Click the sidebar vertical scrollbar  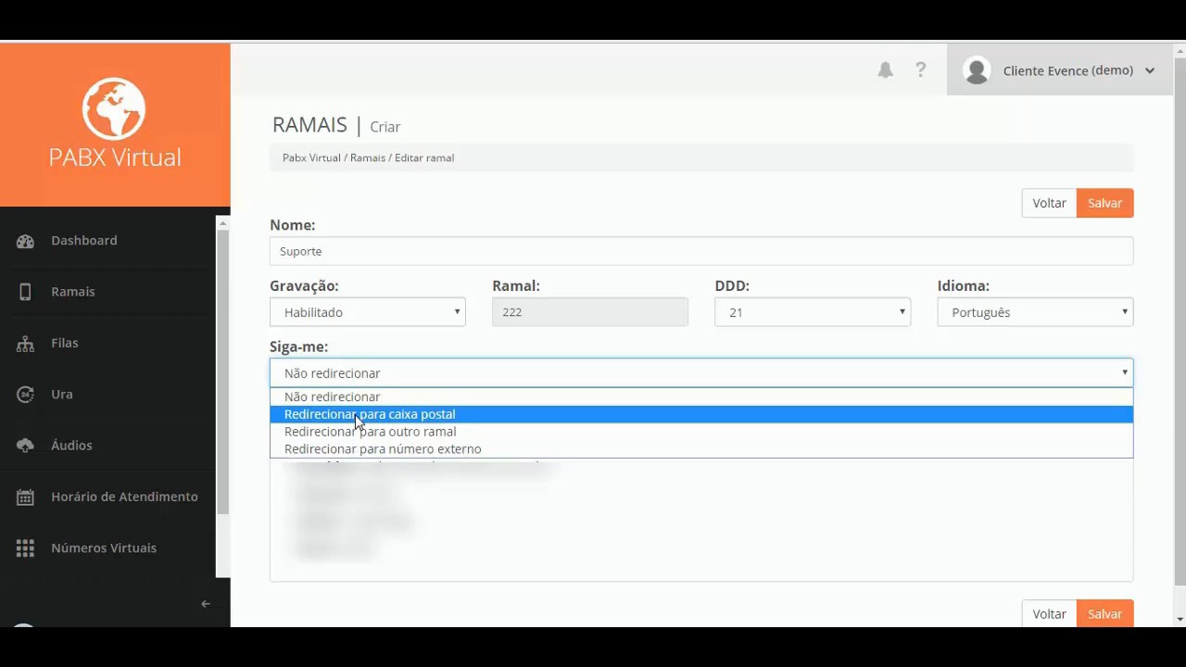pyautogui.click(x=222, y=371)
